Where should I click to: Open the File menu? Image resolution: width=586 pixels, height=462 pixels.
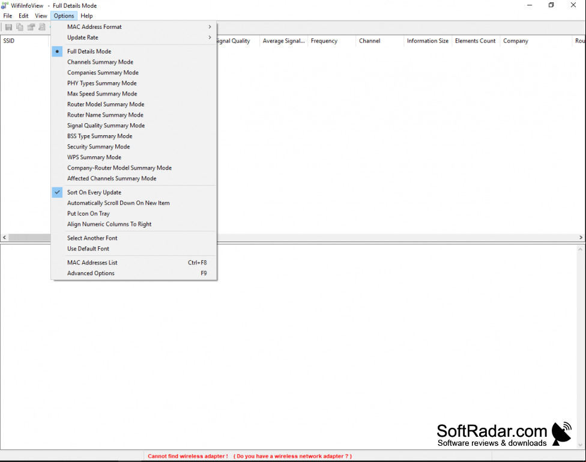(7, 16)
